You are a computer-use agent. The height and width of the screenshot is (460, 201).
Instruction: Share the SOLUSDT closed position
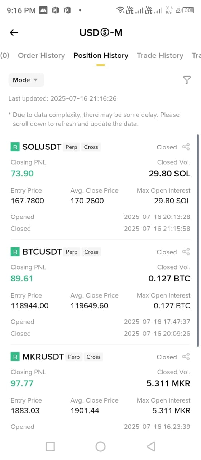[186, 147]
